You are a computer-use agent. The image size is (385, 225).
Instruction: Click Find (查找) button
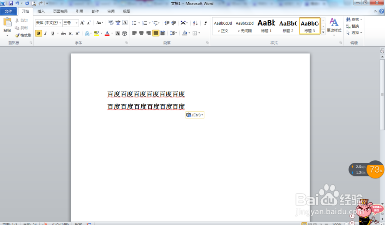tap(354, 19)
